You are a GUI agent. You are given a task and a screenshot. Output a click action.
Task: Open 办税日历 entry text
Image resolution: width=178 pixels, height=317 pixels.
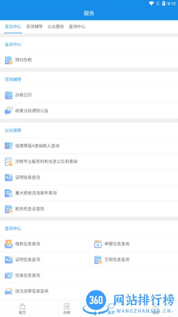(x=23, y=95)
